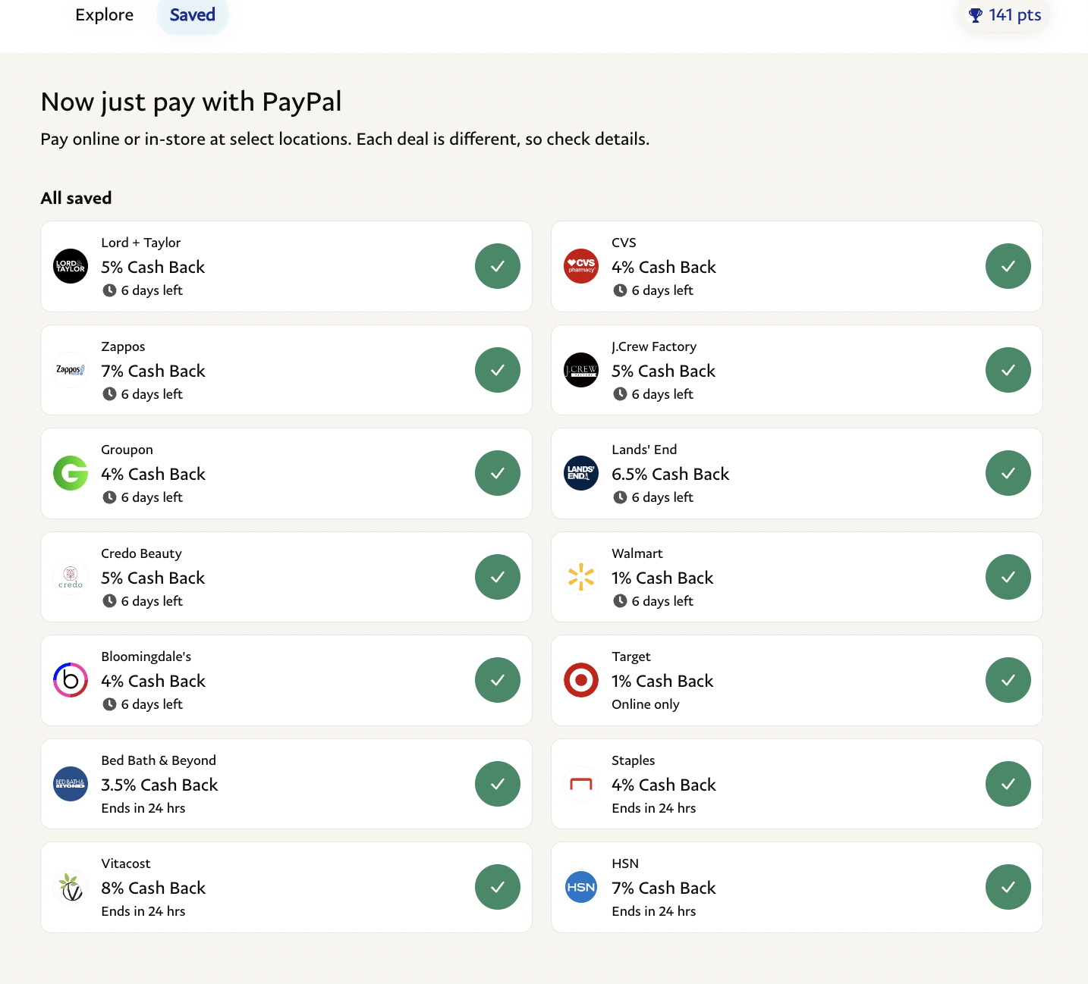Viewport: 1088px width, 984px height.
Task: Click clock icon in Groupon card
Action: pyautogui.click(x=109, y=497)
